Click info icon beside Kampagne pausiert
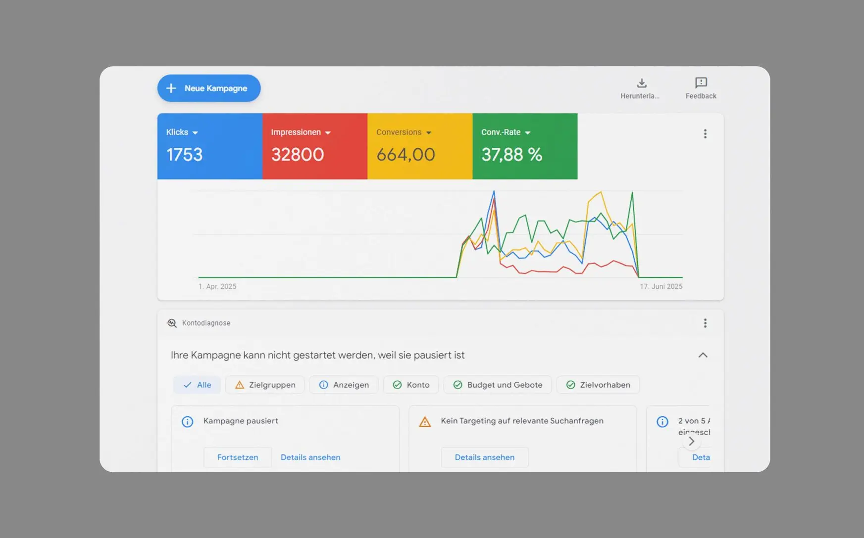Image resolution: width=864 pixels, height=538 pixels. pyautogui.click(x=187, y=422)
